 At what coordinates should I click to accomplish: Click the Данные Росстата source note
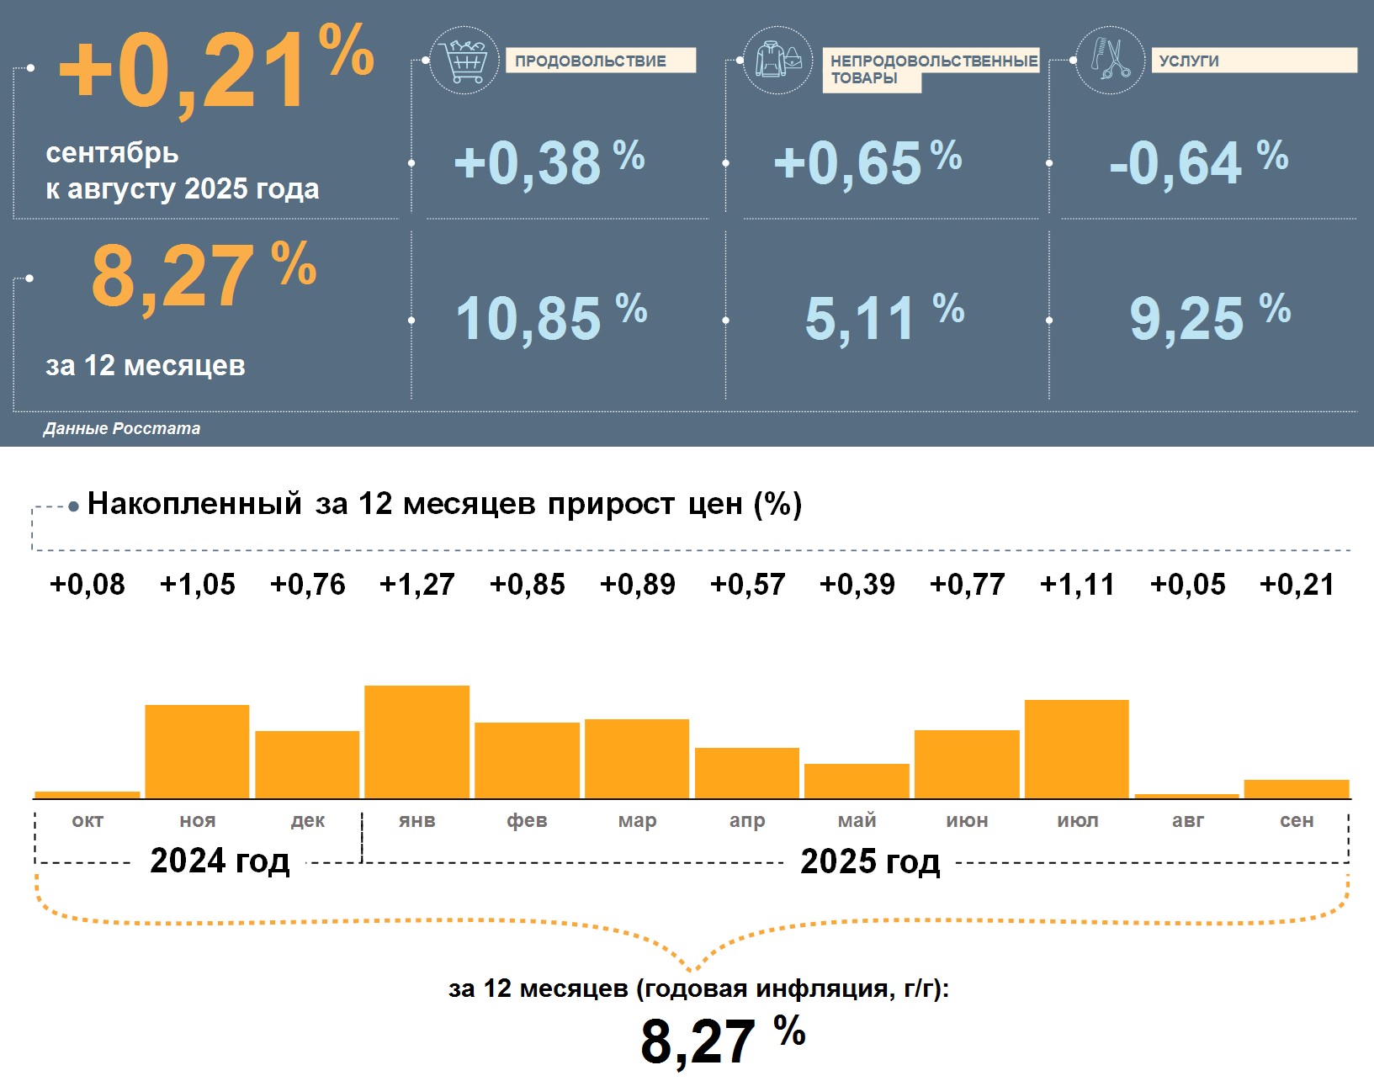[122, 428]
